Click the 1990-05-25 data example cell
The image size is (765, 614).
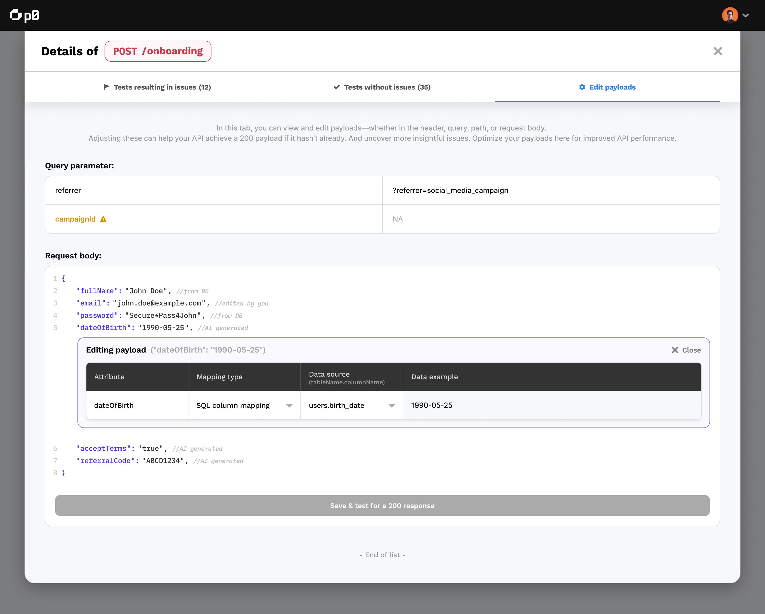(x=552, y=405)
